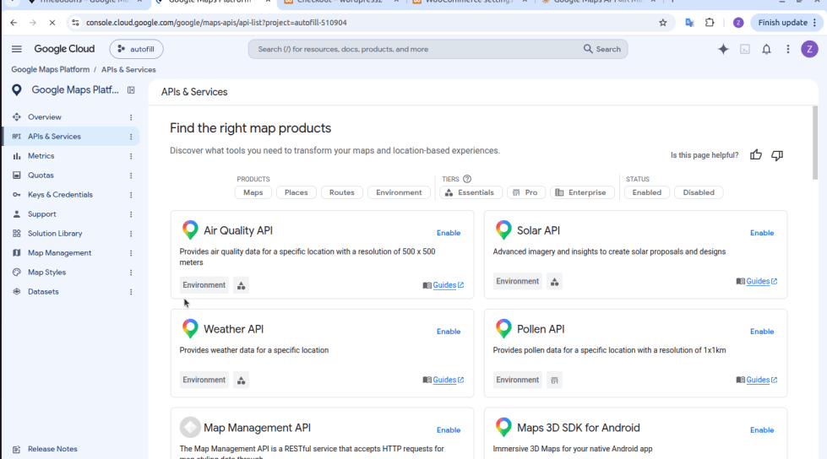Open the browser extensions puzzle icon
Image resolution: width=827 pixels, height=459 pixels.
(710, 23)
